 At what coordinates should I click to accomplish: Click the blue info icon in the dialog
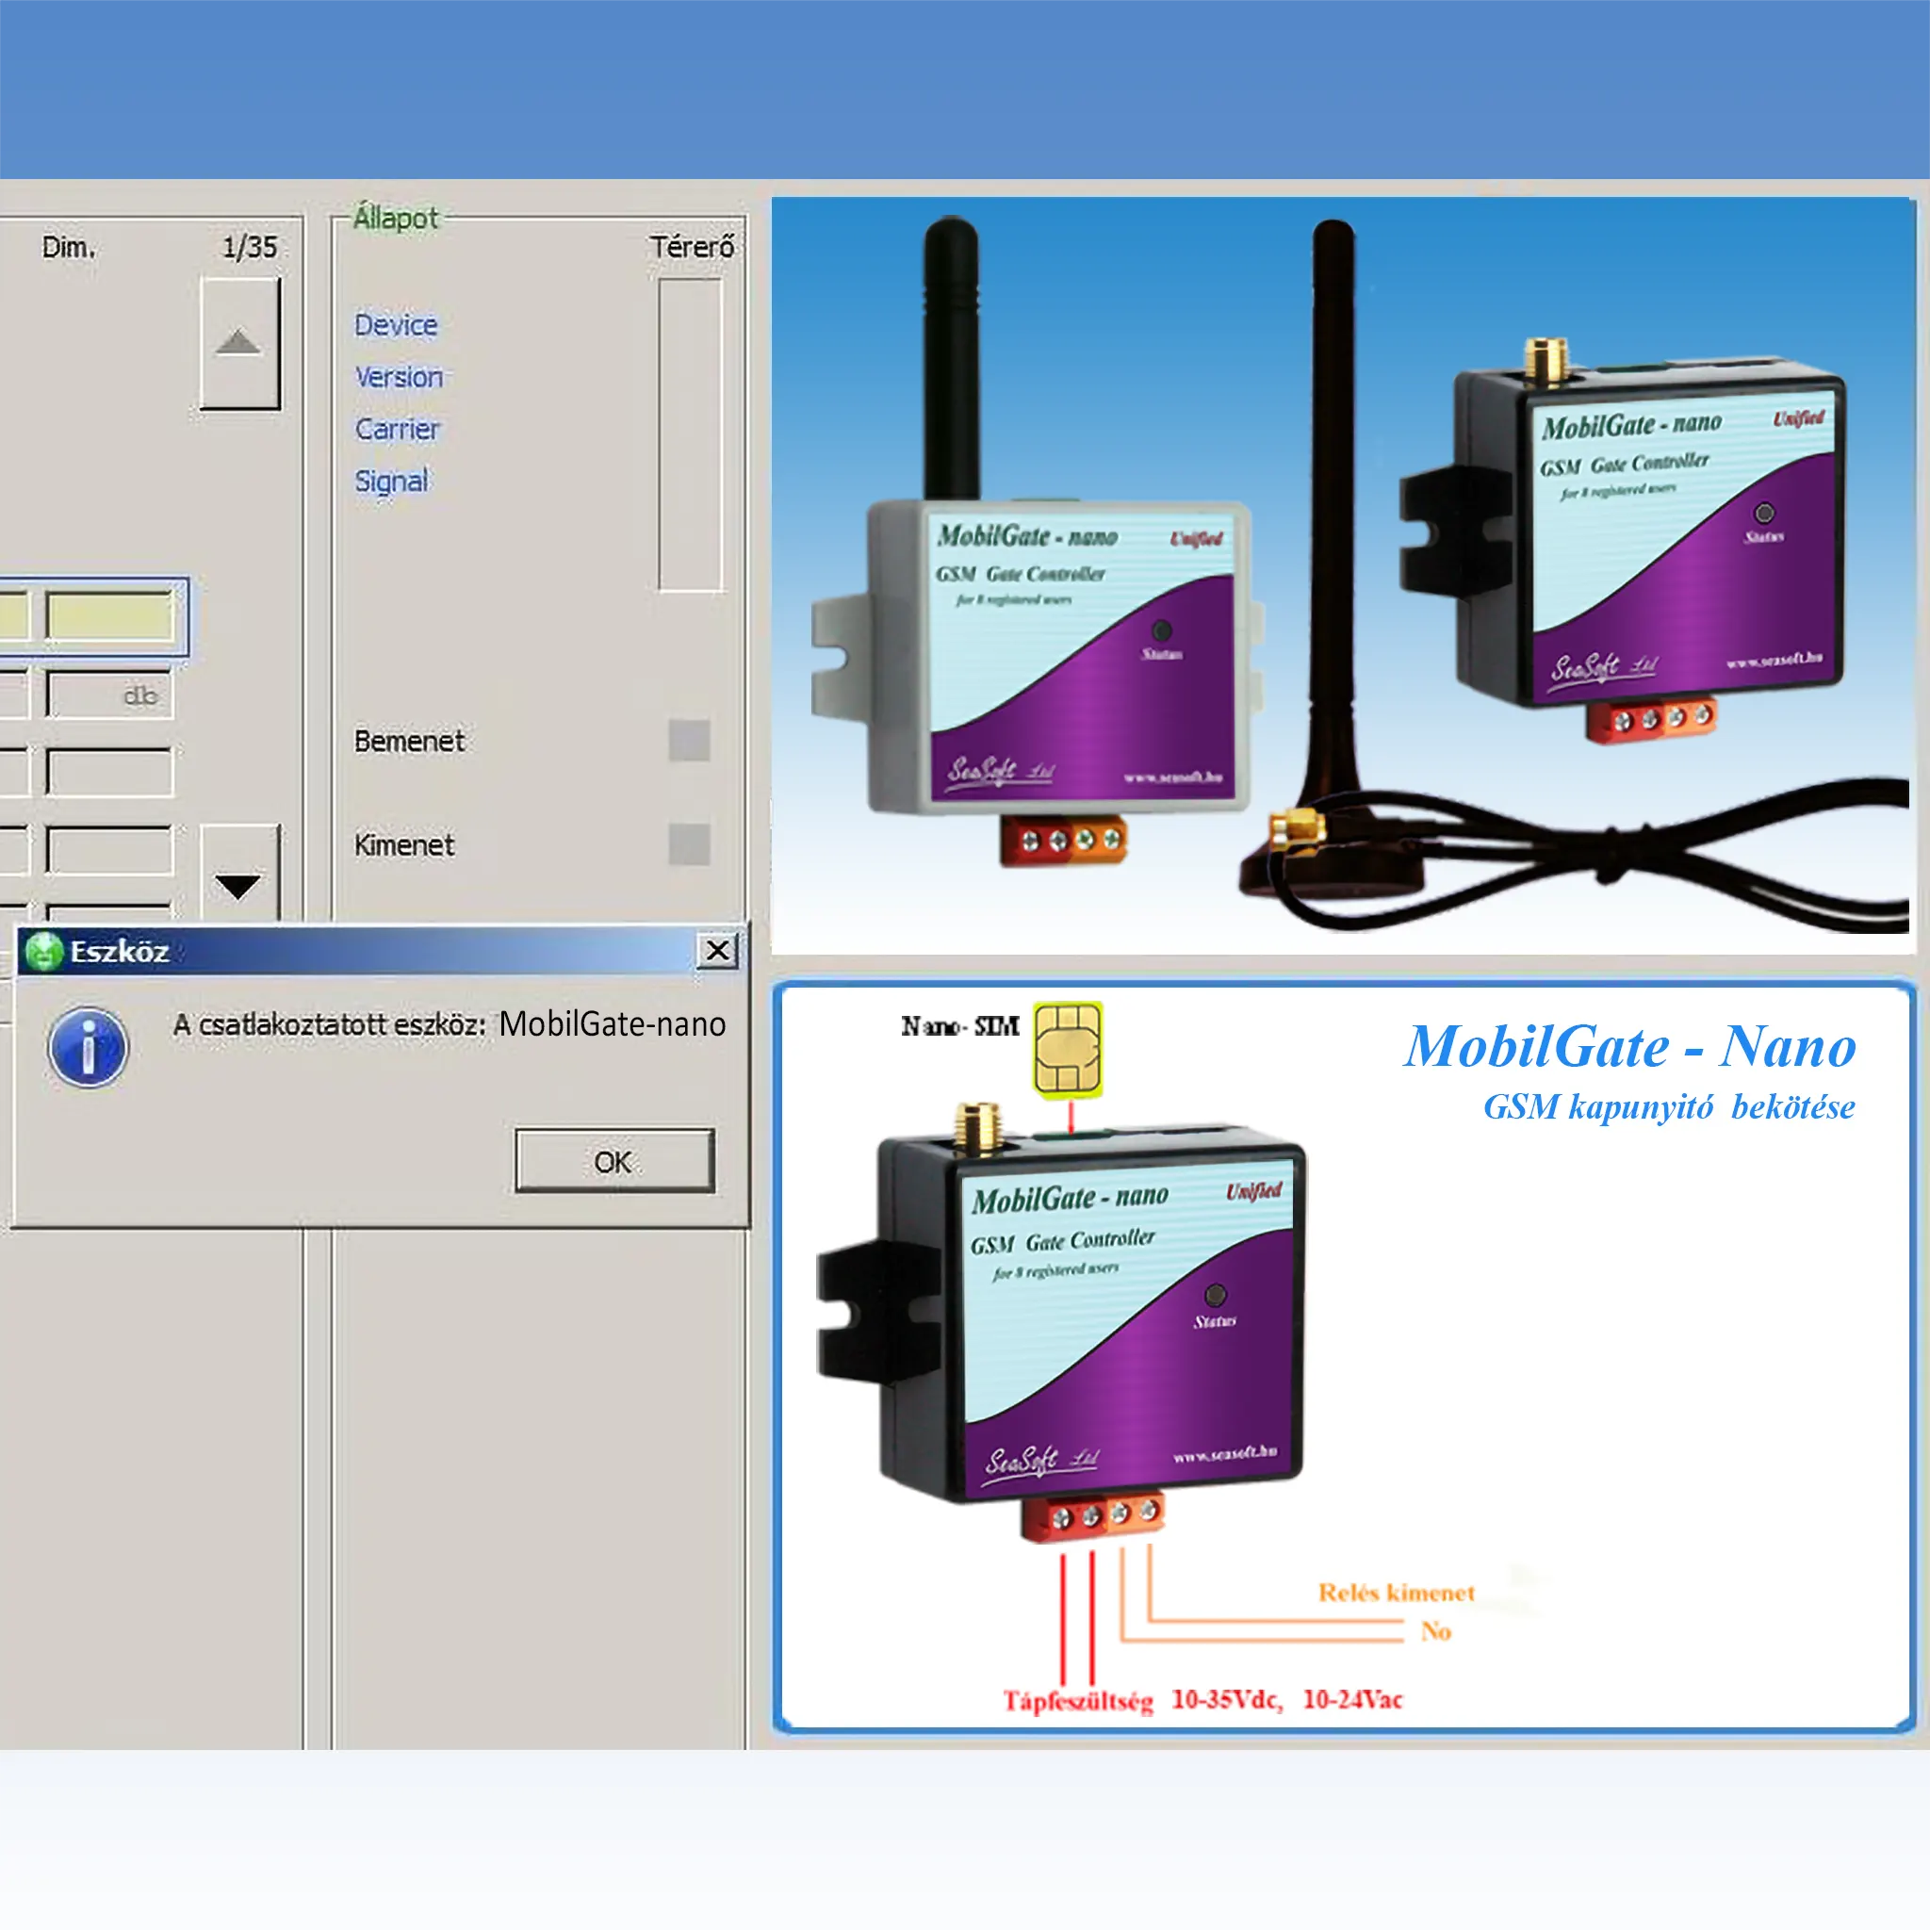[88, 1047]
